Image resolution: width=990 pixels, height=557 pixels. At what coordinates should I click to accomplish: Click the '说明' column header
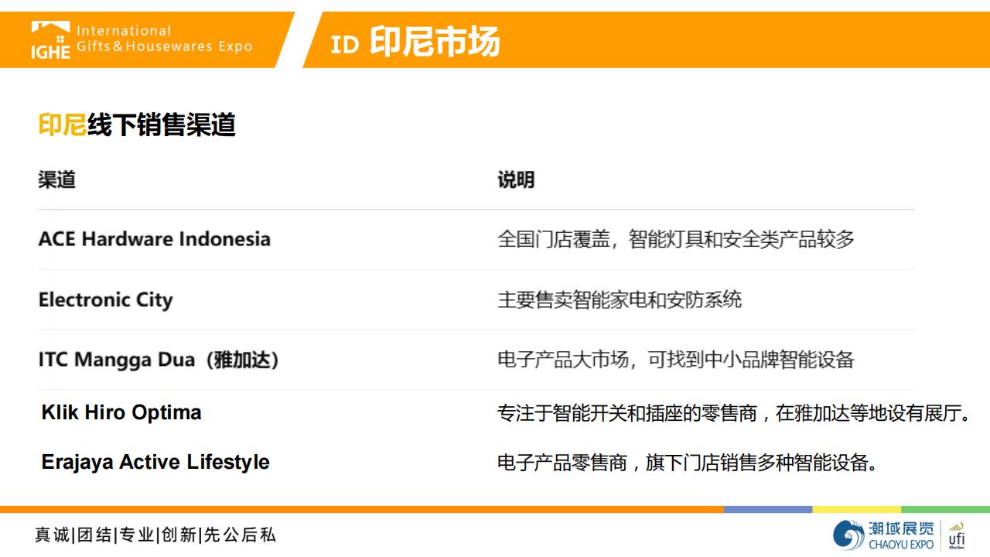(x=516, y=179)
